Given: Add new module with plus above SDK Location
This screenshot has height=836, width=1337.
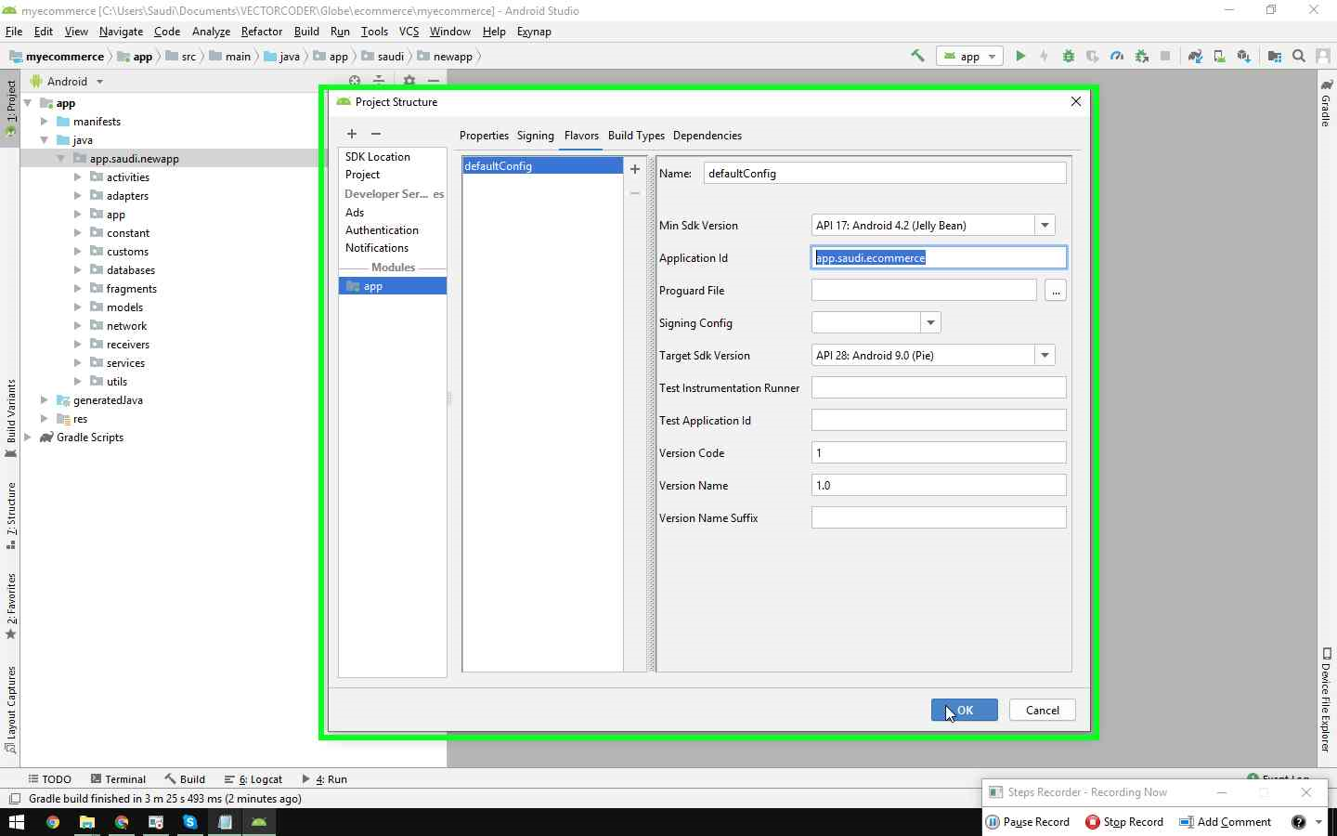Looking at the screenshot, I should pyautogui.click(x=352, y=134).
